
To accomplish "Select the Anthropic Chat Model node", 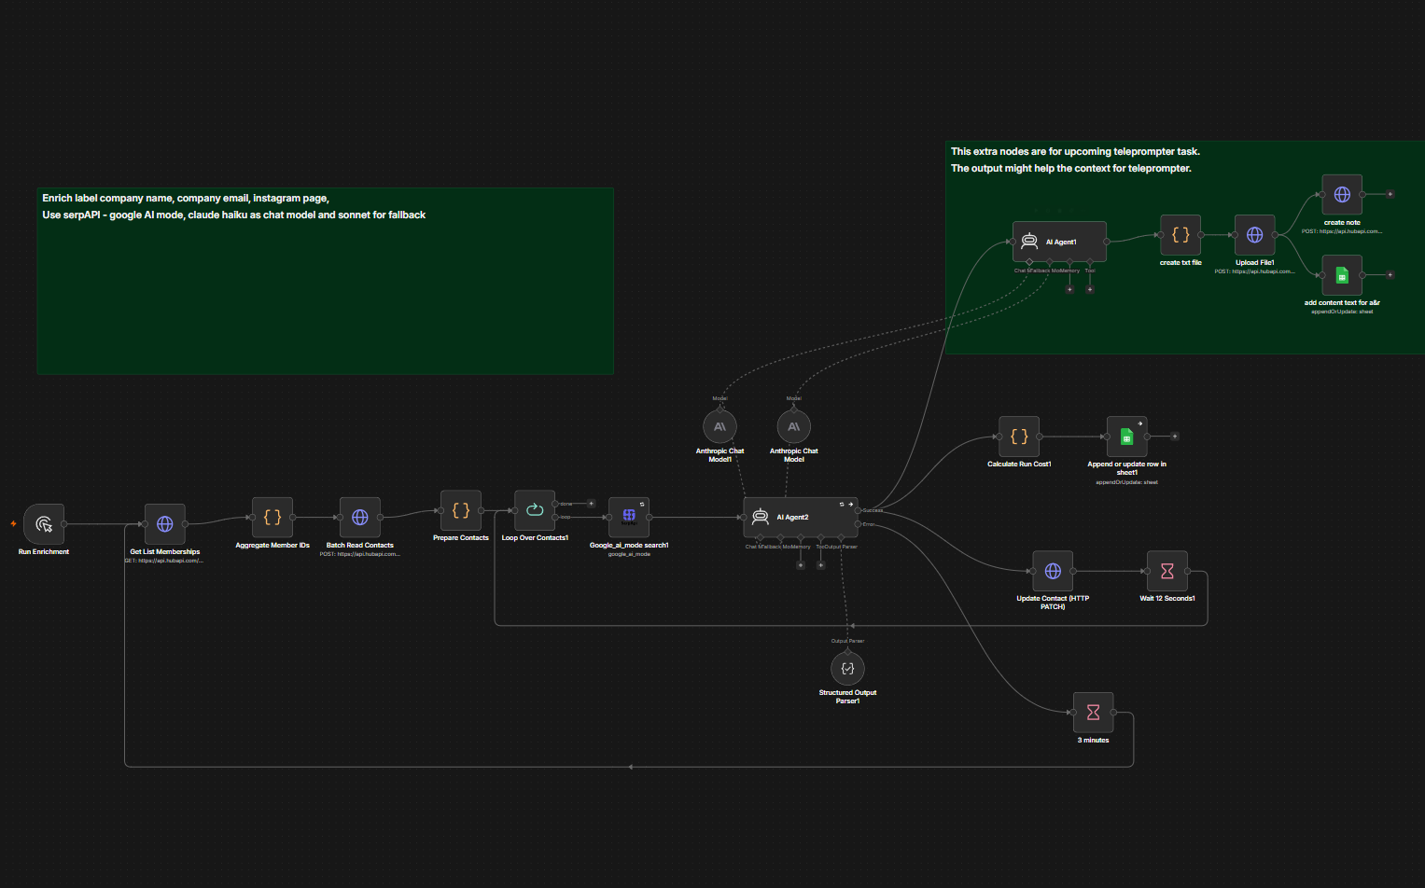I will coord(794,427).
